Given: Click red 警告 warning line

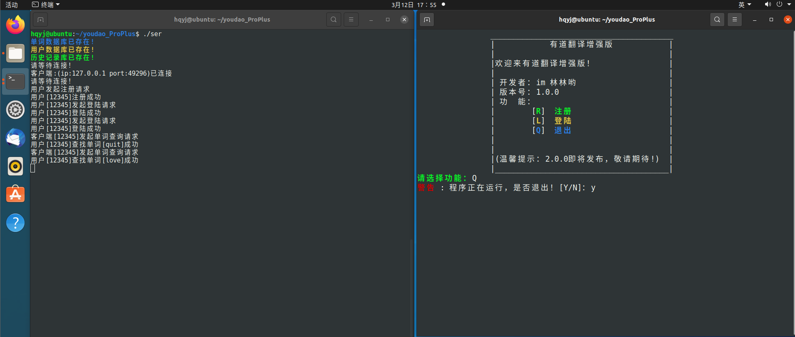Looking at the screenshot, I should (507, 188).
